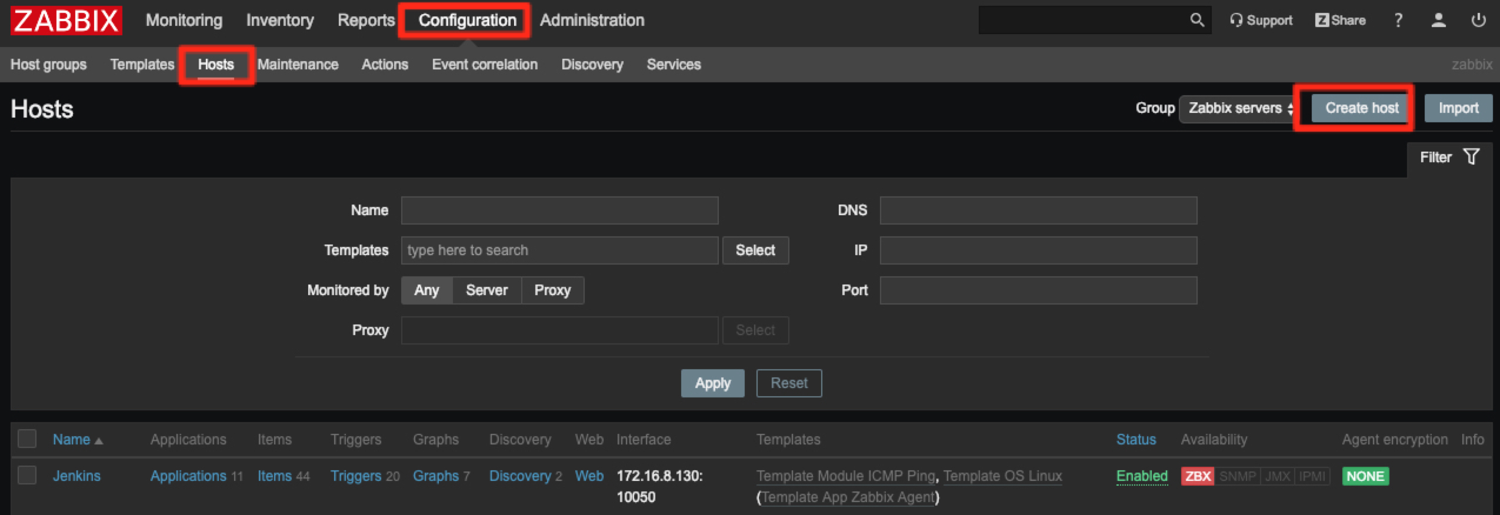
Task: Open the help question mark icon
Action: pyautogui.click(x=1398, y=21)
